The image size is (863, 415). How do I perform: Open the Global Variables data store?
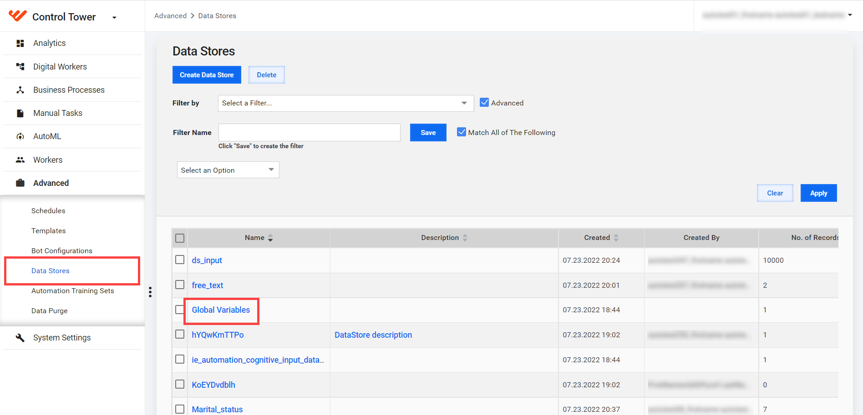(221, 310)
